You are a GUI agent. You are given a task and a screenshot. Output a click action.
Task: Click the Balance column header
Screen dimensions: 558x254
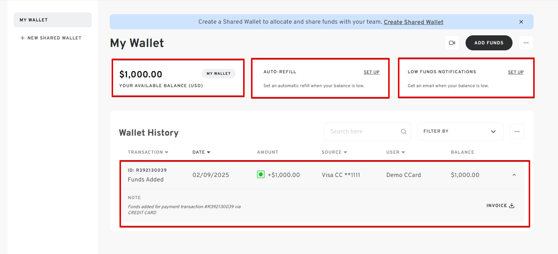pyautogui.click(x=463, y=152)
